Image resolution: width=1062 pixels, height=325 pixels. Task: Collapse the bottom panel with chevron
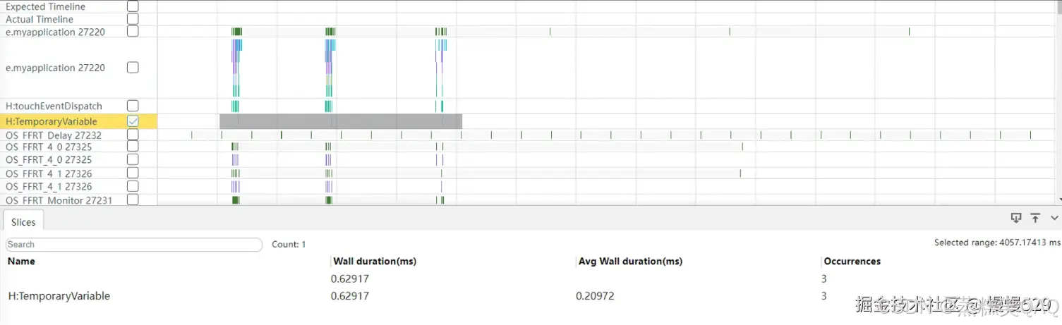1054,219
